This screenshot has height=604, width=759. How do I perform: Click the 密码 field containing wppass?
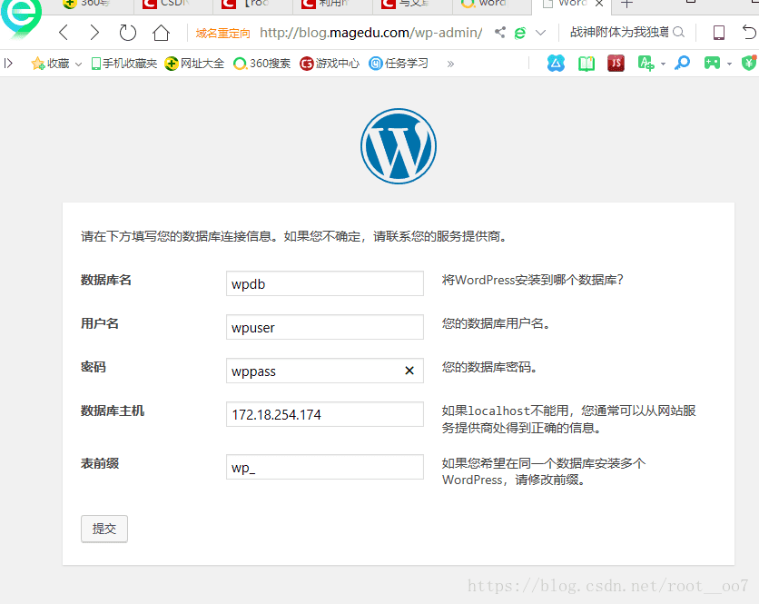pos(325,371)
